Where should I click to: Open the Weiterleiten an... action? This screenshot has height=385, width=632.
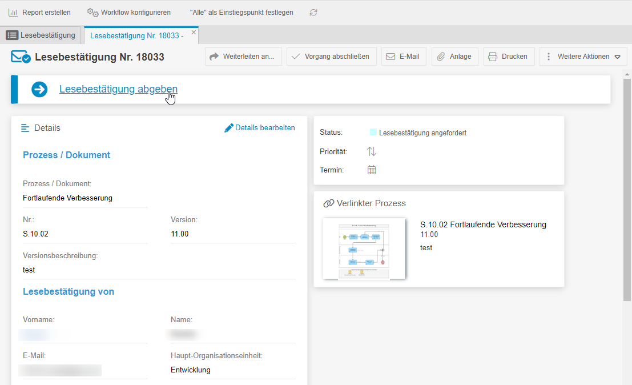[x=243, y=57]
